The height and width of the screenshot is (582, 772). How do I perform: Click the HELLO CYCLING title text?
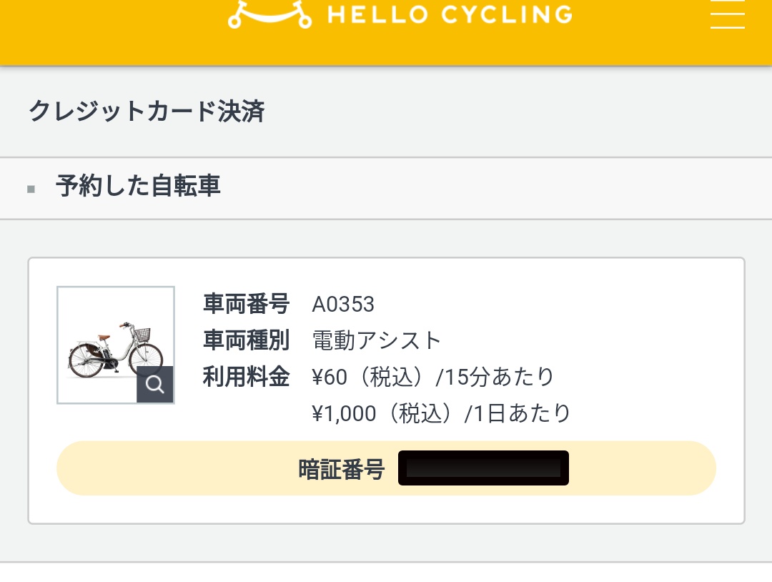click(x=450, y=14)
